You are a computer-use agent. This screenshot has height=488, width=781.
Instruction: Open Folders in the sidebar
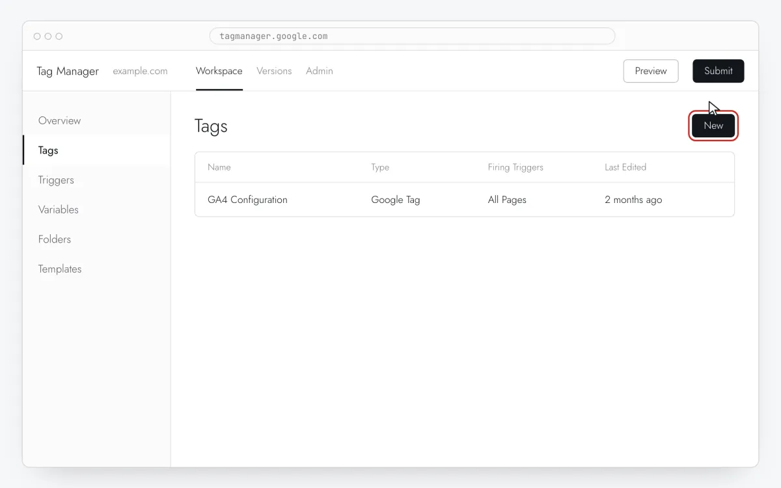coord(96,239)
